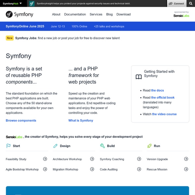Image resolution: width=195 pixels, height=195 pixels.
Task: Click the arrow icon for Rescue Mission
Action: click(186, 169)
